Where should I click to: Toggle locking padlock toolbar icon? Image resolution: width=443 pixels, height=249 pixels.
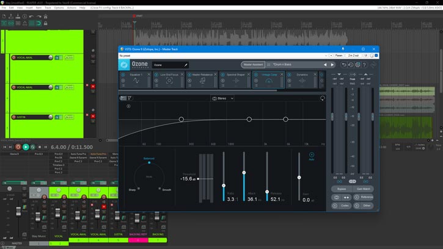pos(45,23)
